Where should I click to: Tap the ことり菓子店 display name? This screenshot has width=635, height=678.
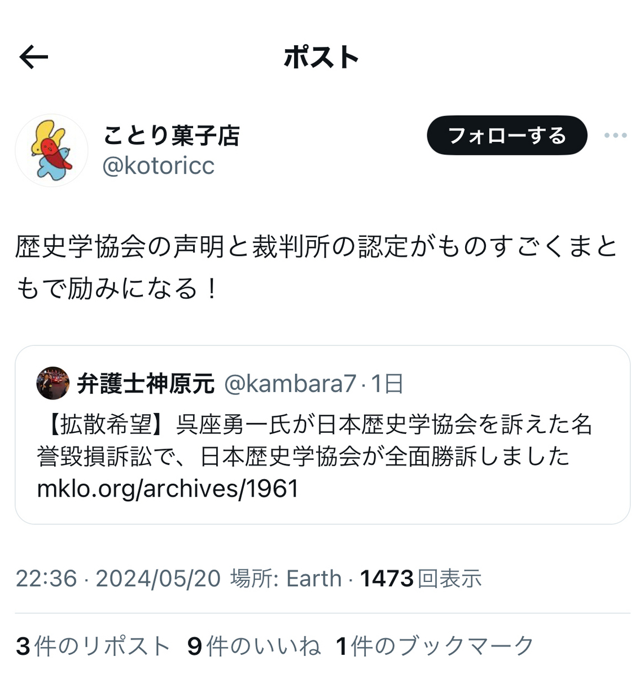tap(172, 136)
